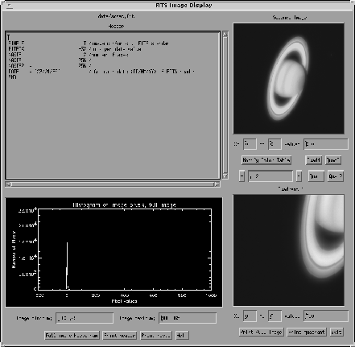Click the Print Full Image button

click(x=261, y=332)
